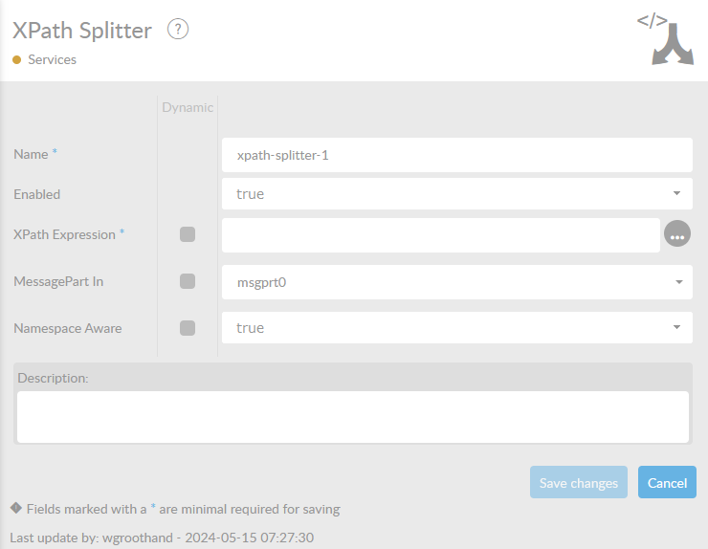
Task: Click the Cancel button
Action: point(667,483)
